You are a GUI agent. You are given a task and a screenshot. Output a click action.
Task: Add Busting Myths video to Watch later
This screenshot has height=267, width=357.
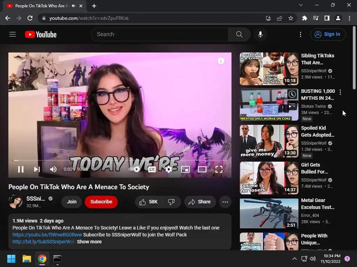click(292, 94)
